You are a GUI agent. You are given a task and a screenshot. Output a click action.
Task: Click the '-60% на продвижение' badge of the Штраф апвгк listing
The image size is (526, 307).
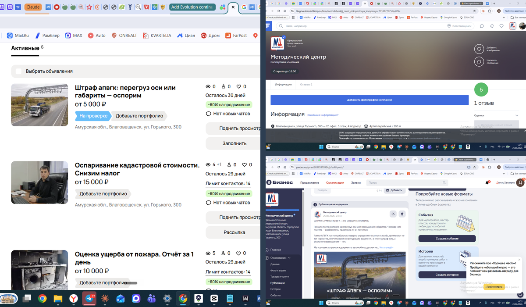229,105
